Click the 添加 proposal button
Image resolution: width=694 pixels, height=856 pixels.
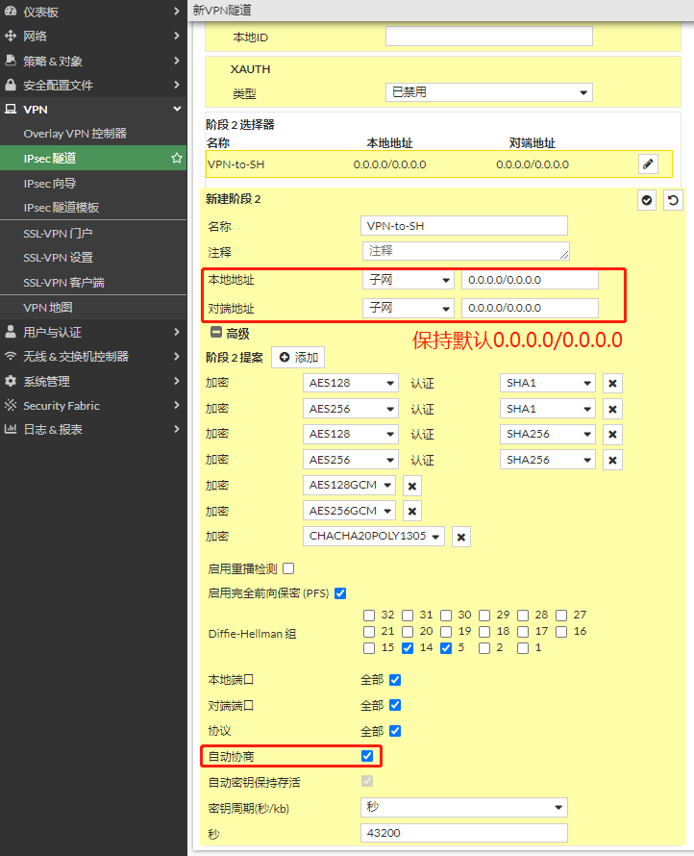pyautogui.click(x=298, y=357)
